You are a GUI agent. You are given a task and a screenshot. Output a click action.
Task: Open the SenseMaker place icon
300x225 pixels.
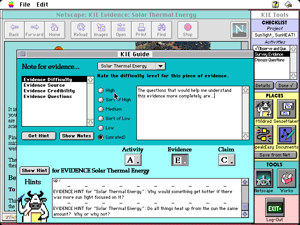pos(286,109)
